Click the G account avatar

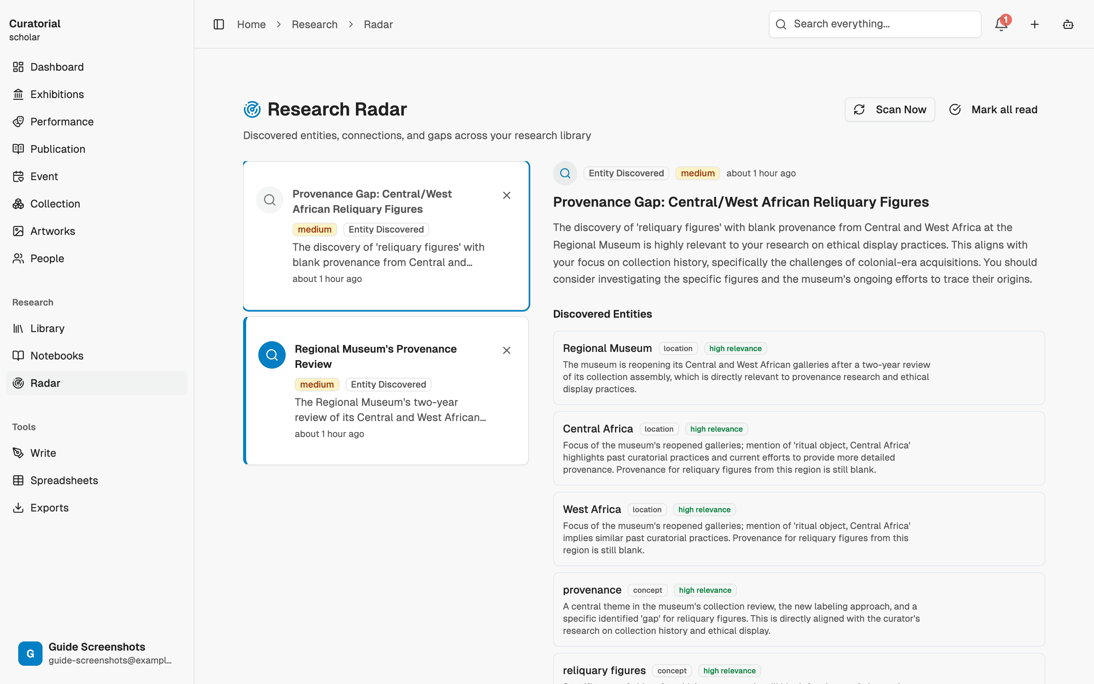tap(30, 653)
